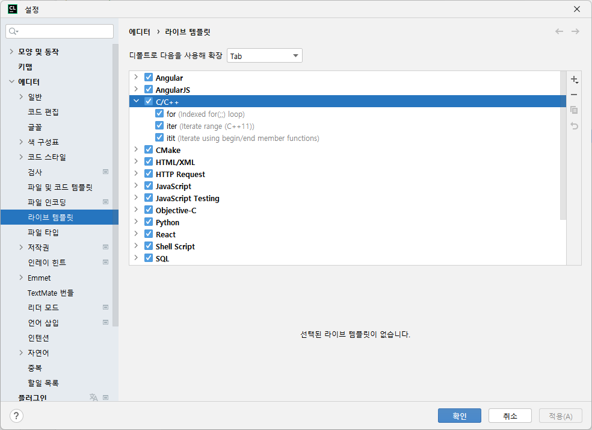Click the project-level icon beside 저작권
Image resolution: width=592 pixels, height=430 pixels.
pyautogui.click(x=106, y=248)
